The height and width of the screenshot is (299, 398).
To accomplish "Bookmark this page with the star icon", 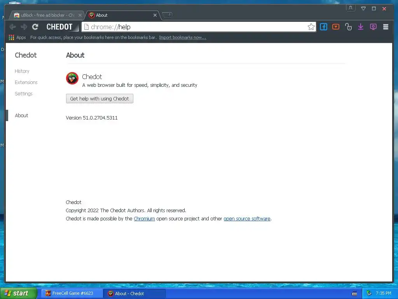I will click(311, 27).
